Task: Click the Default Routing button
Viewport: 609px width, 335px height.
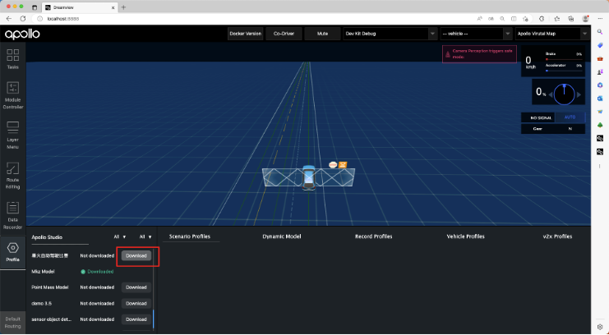Action: (x=13, y=323)
